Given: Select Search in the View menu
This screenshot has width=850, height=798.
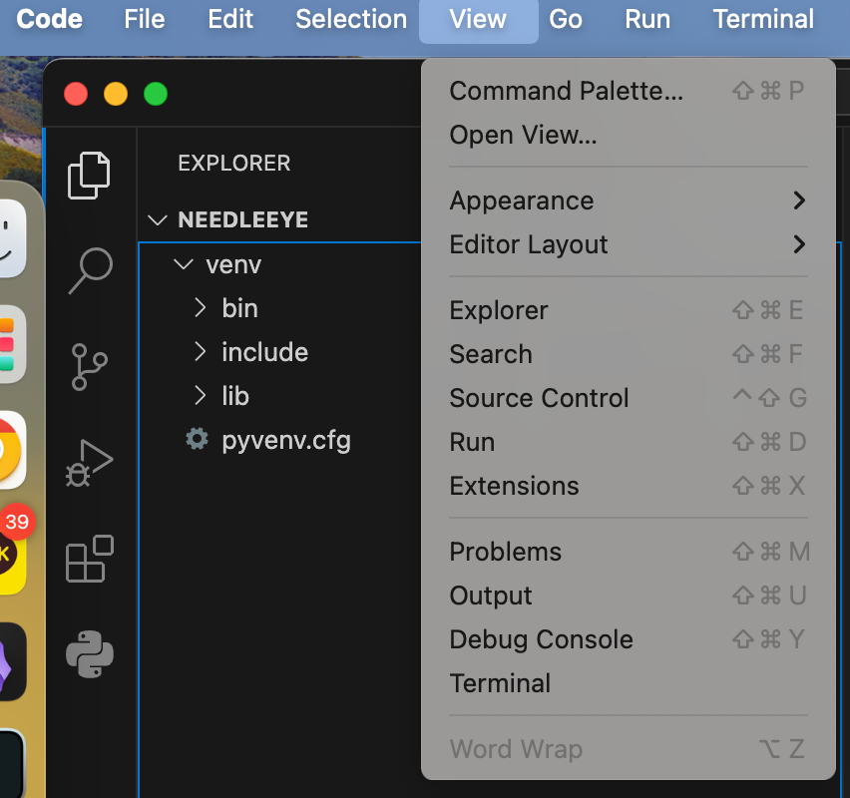Looking at the screenshot, I should [628, 354].
